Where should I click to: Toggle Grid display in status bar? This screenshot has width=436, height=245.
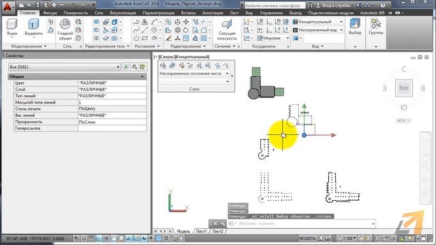(91, 238)
